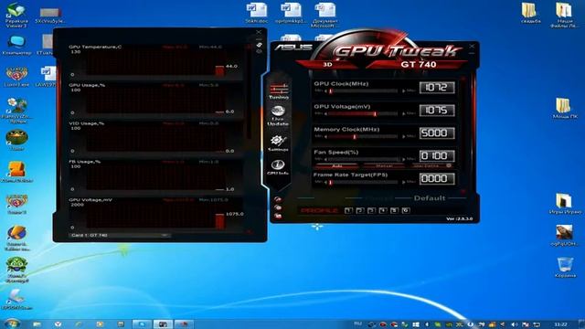
Task: Click the Fan Speed value field
Action: (437, 156)
